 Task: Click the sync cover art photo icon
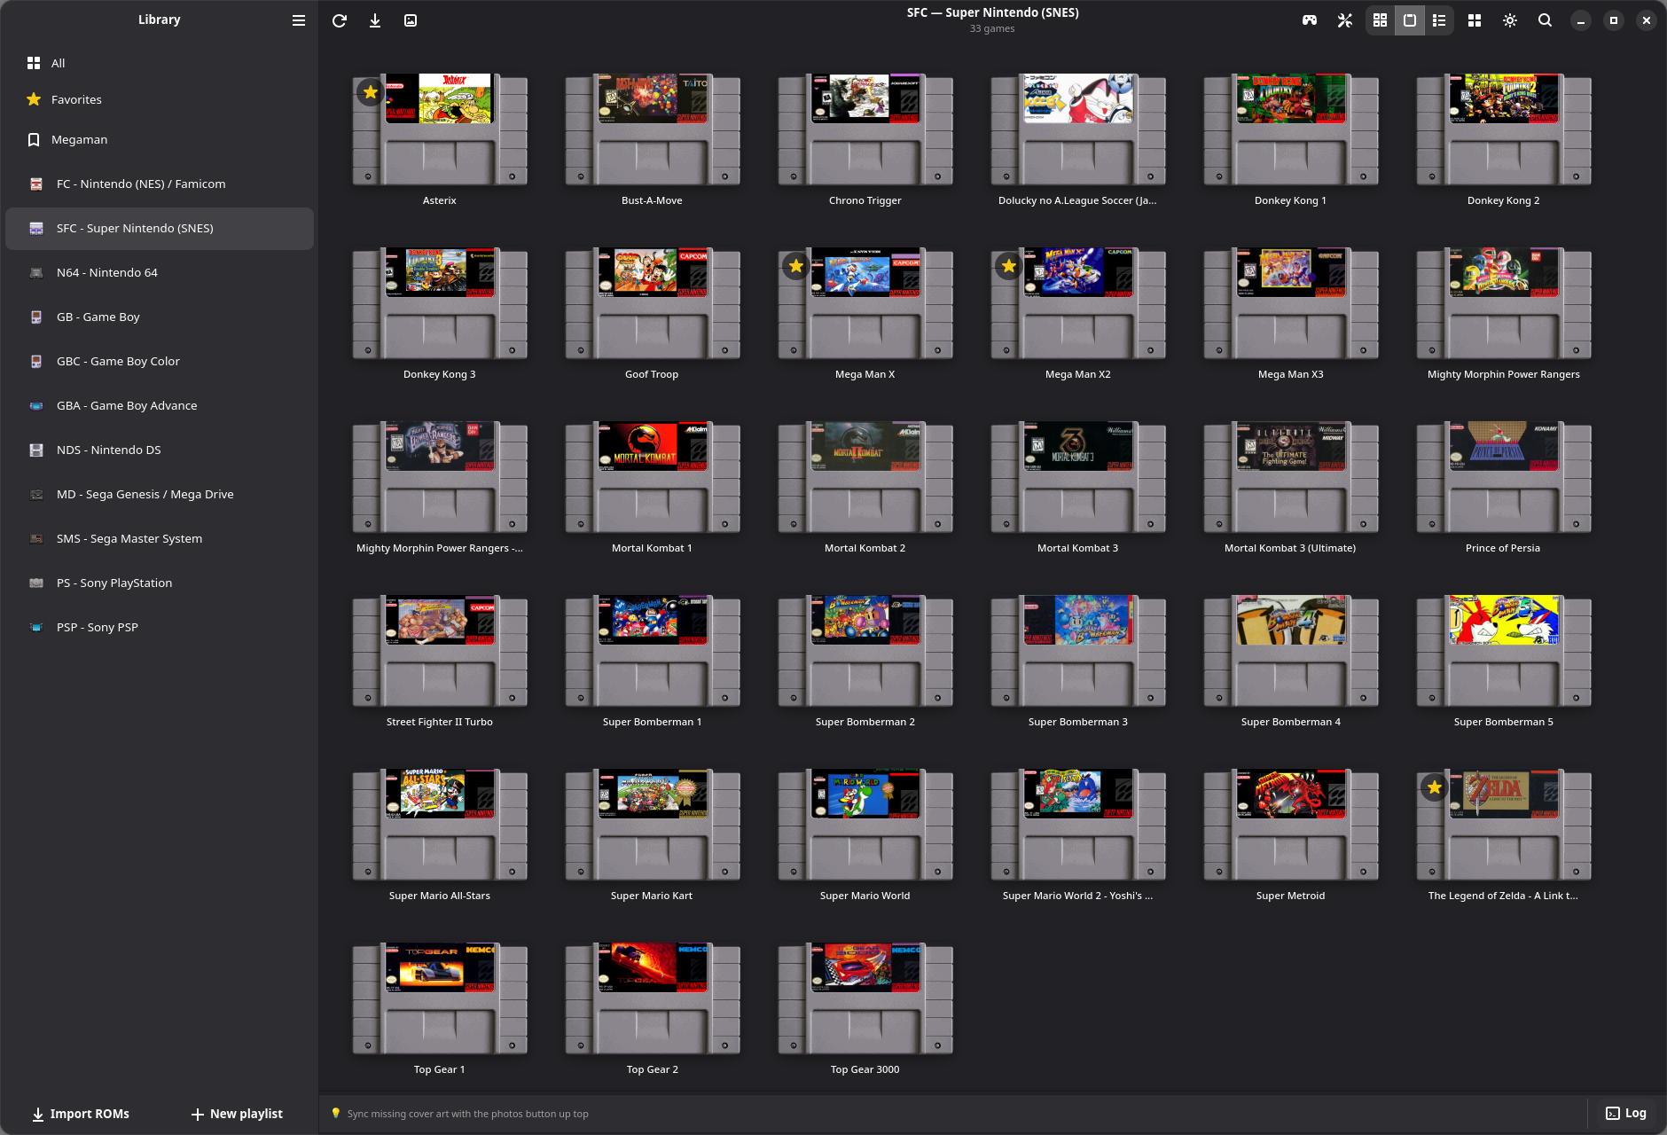tap(411, 20)
